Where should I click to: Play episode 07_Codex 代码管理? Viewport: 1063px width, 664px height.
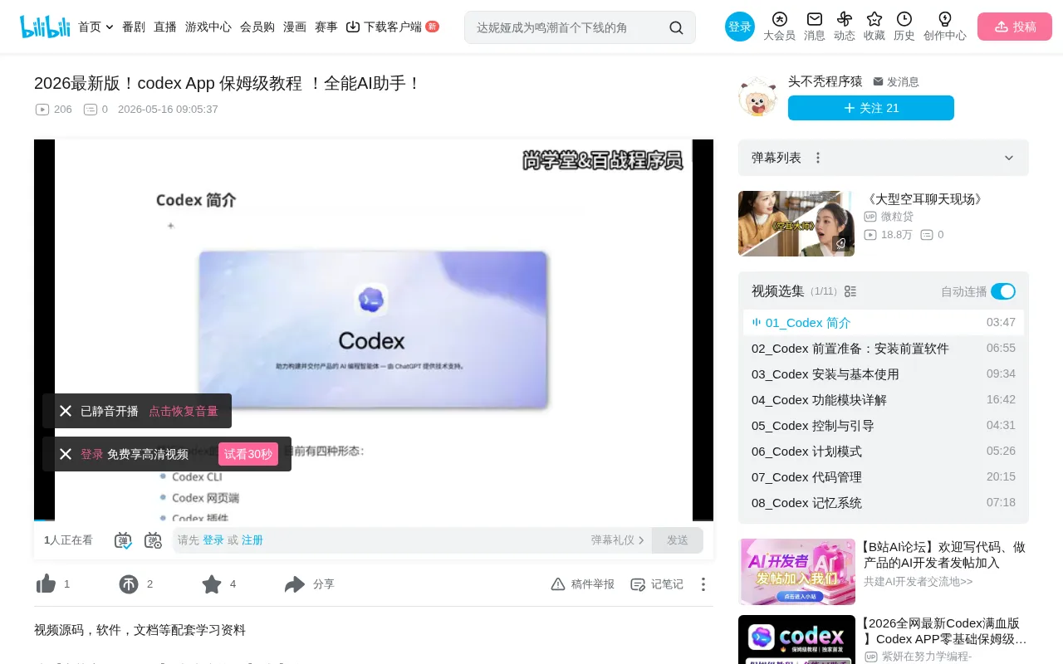[884, 477]
